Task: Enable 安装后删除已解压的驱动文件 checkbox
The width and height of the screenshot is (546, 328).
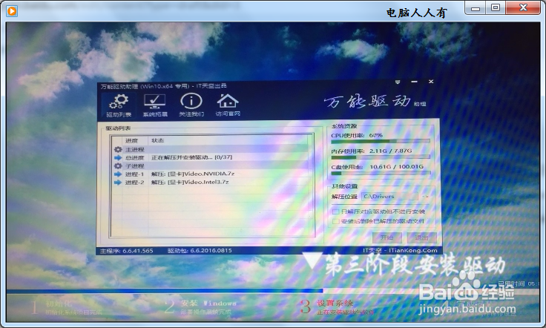Action: 335,221
